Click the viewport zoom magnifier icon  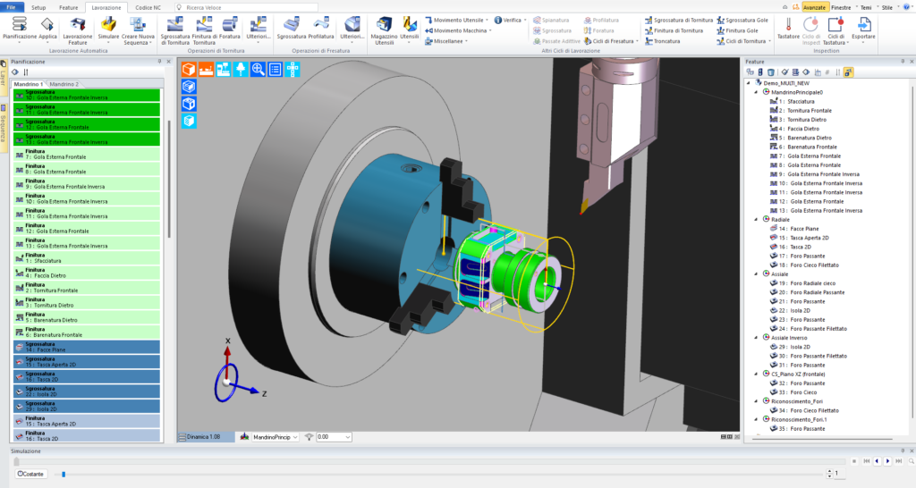click(x=258, y=70)
